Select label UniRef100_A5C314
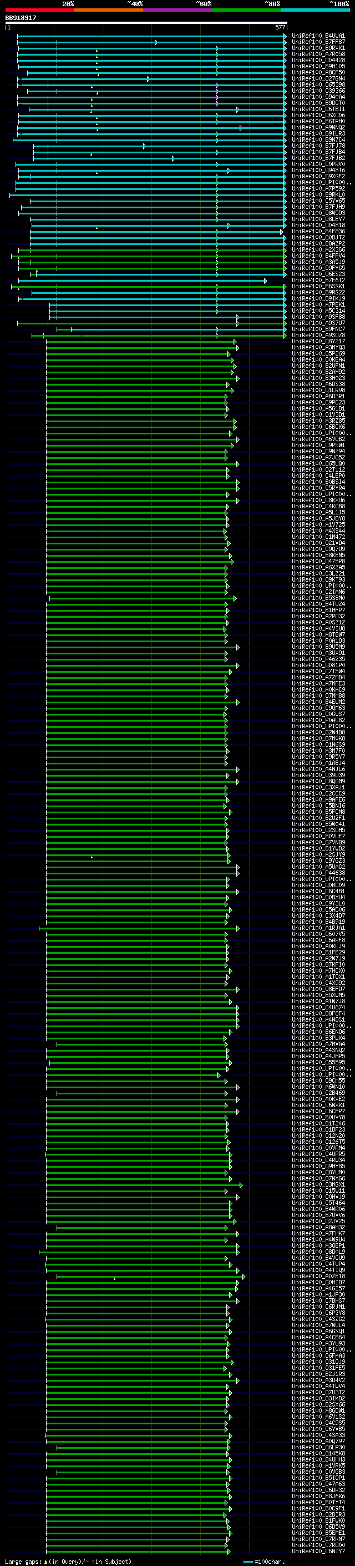Viewport: 355px width, 1566px height. point(318,311)
